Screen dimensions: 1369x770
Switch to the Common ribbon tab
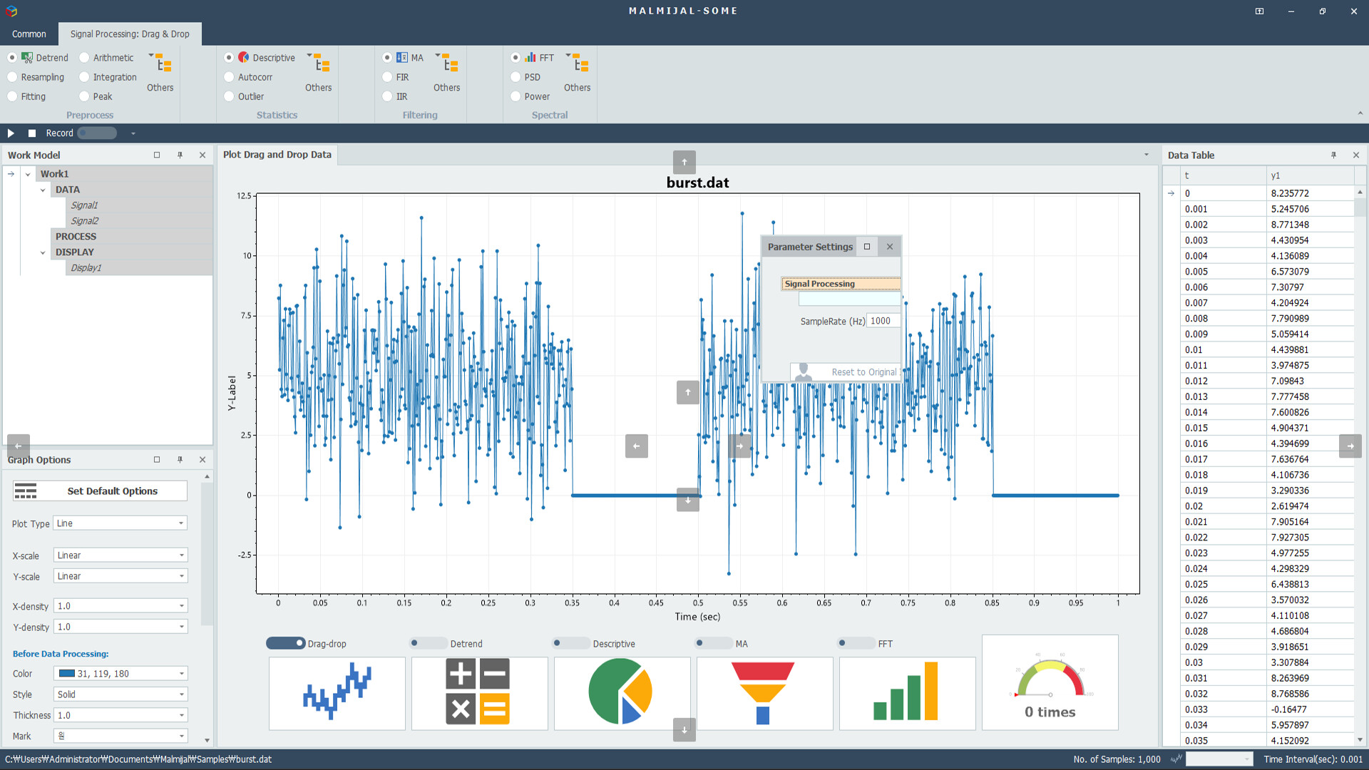[29, 34]
